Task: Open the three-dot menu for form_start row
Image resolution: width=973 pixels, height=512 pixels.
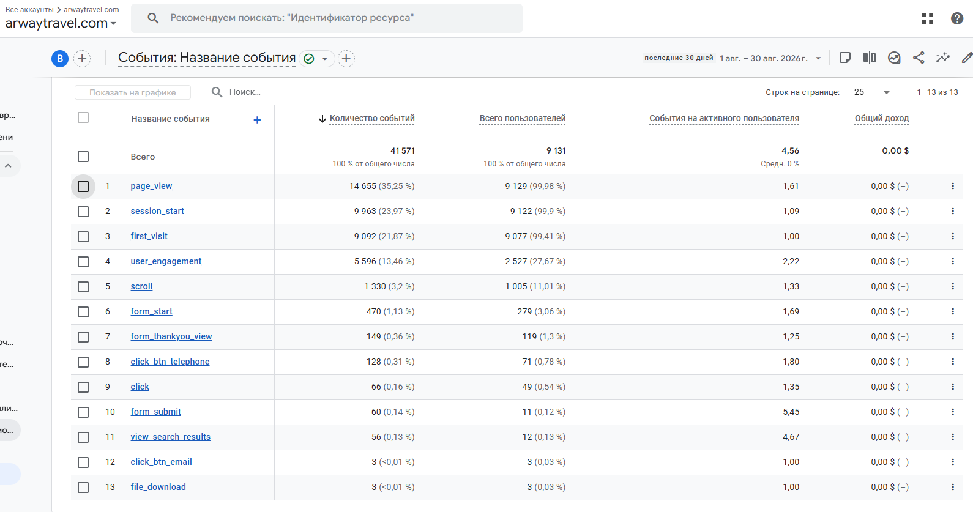Action: point(953,311)
